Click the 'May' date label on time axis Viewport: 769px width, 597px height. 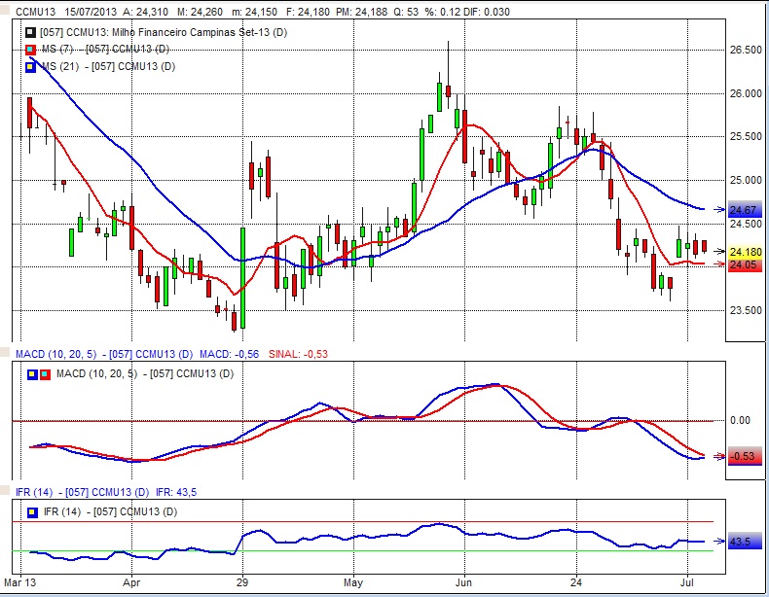click(353, 584)
